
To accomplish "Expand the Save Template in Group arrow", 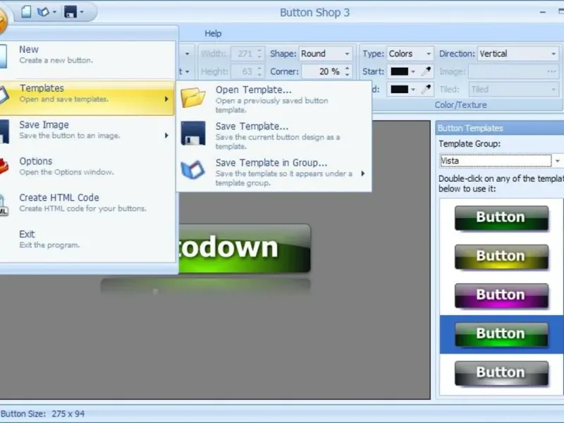I will click(x=363, y=173).
